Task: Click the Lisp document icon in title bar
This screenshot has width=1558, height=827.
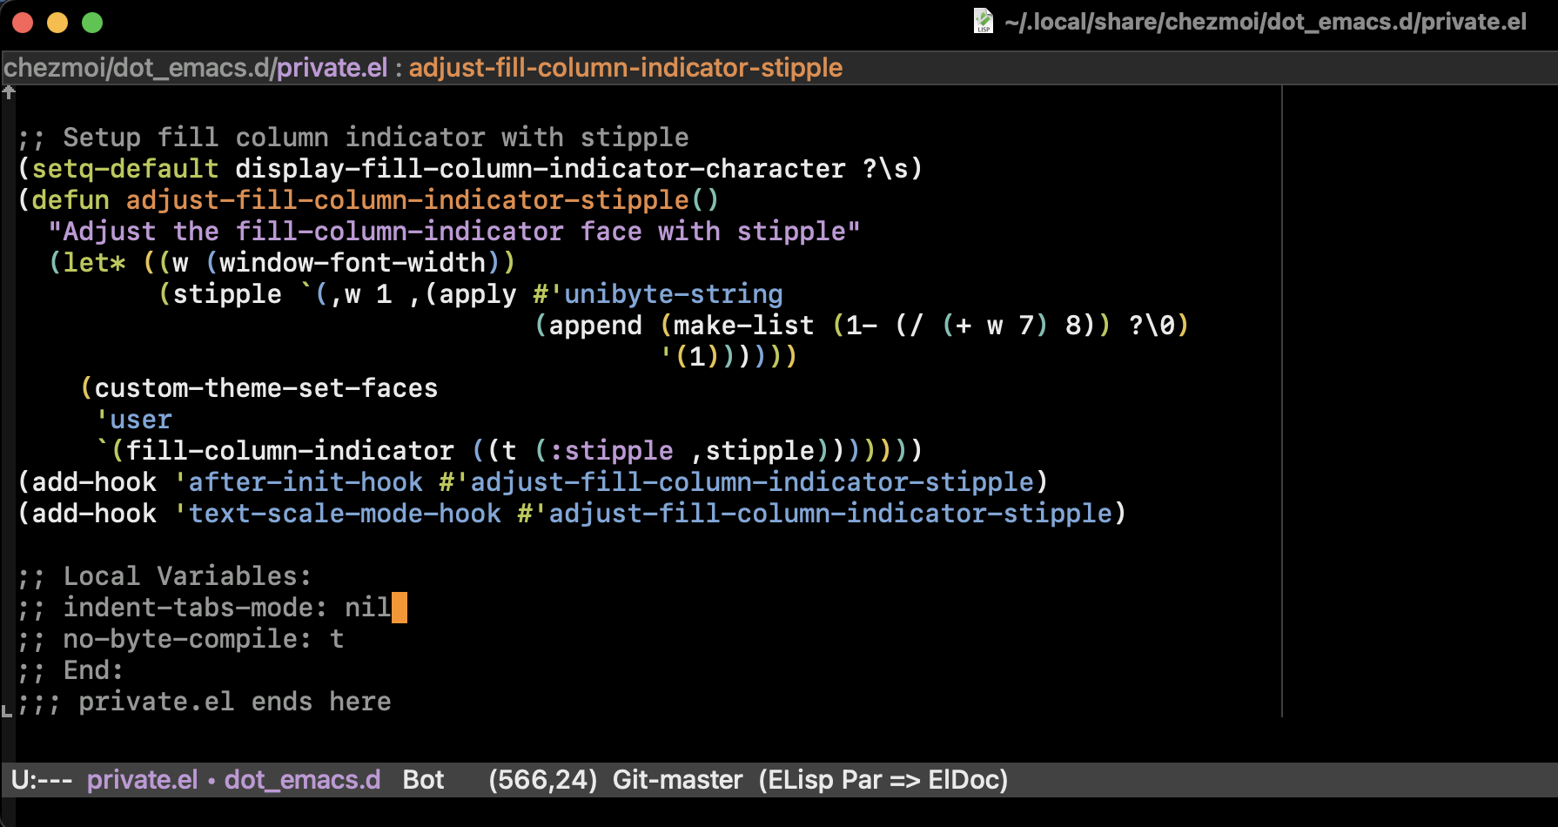Action: 983,21
